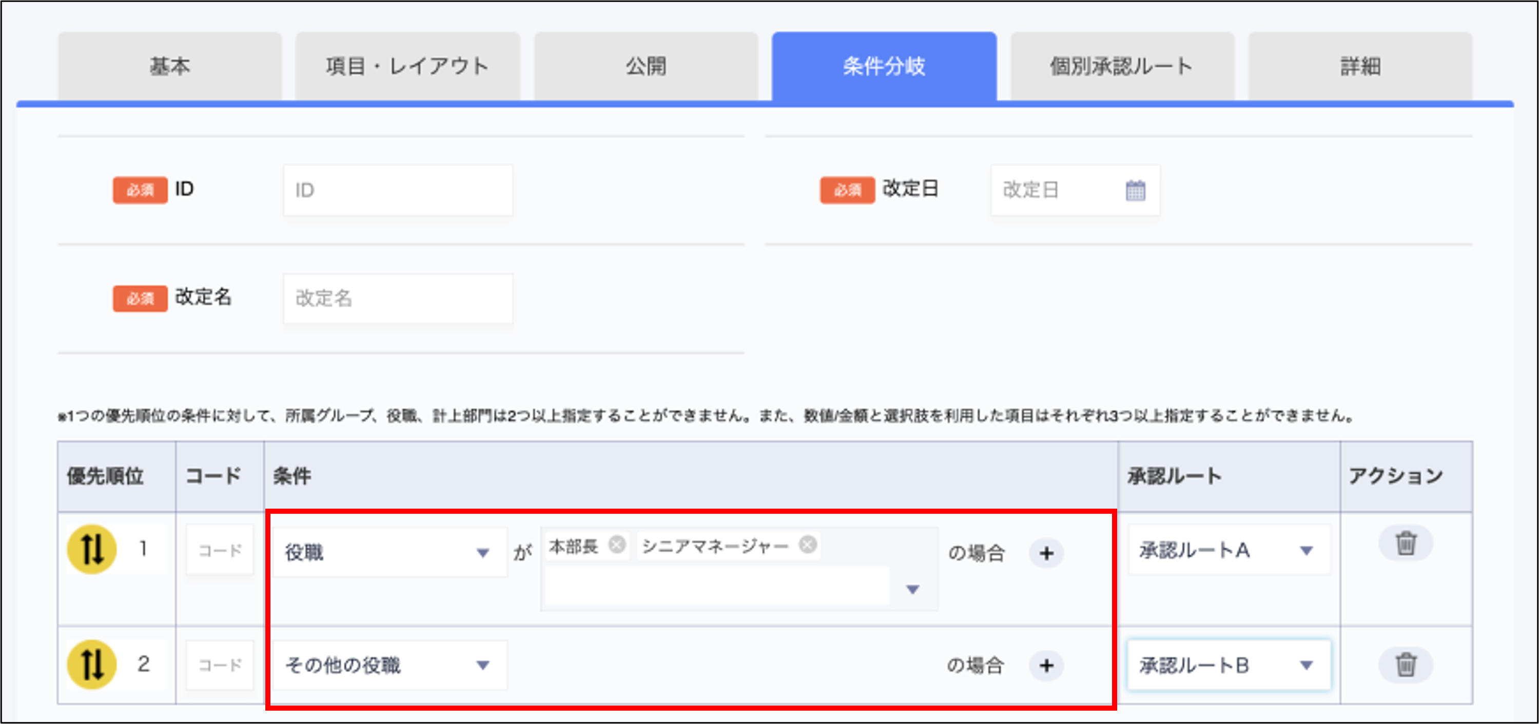Add a condition with plus icon in row 2
This screenshot has width=1539, height=724.
[x=1046, y=666]
